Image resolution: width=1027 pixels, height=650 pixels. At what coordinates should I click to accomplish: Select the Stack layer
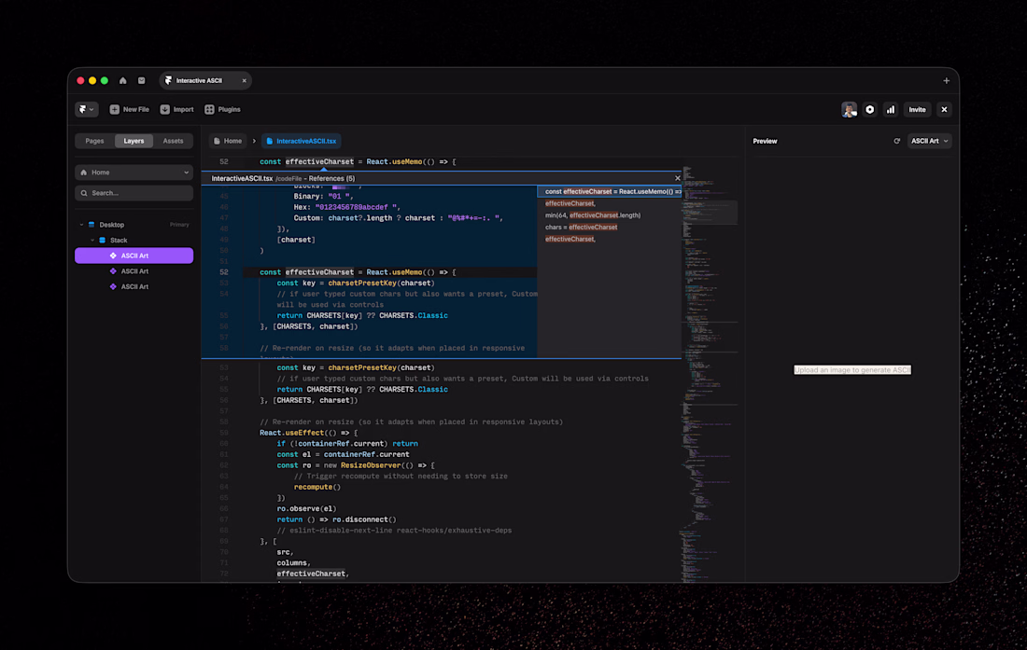119,240
